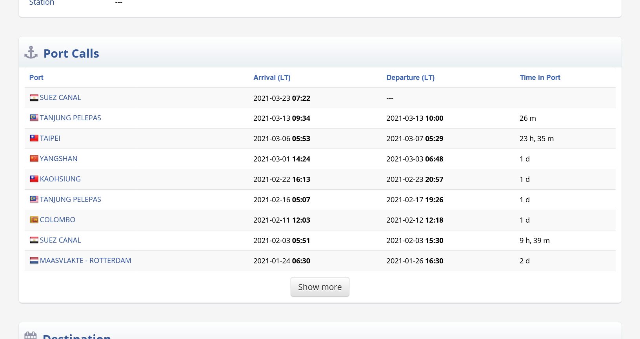
Task: Open TANJUNG PELEPAS port arriving 2021-02-16
Action: [x=71, y=199]
